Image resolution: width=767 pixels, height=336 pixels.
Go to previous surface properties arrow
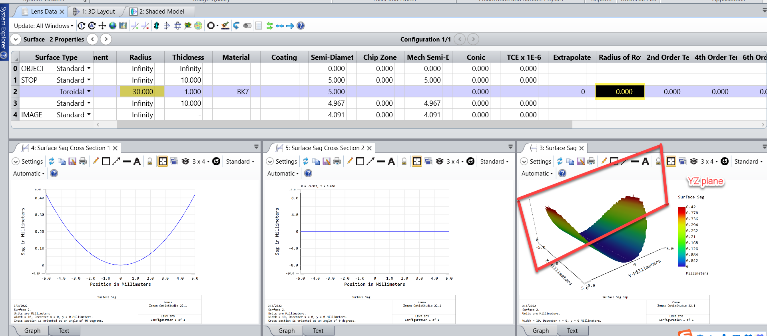[x=92, y=39]
